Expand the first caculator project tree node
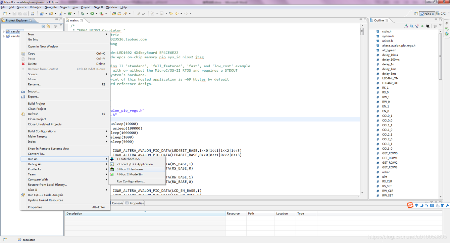Viewport: 450px width, 243px height. (4, 31)
